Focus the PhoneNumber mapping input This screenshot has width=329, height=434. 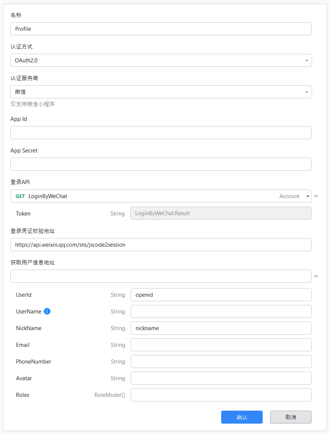pos(221,362)
